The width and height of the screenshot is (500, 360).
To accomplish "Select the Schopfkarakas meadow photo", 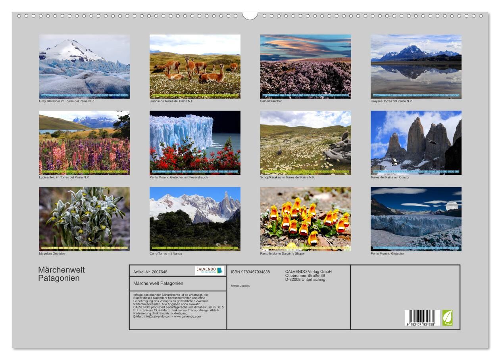I will (x=305, y=143).
